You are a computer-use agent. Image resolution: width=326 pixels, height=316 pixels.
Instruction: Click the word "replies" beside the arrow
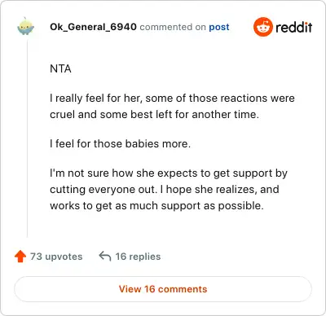145,257
